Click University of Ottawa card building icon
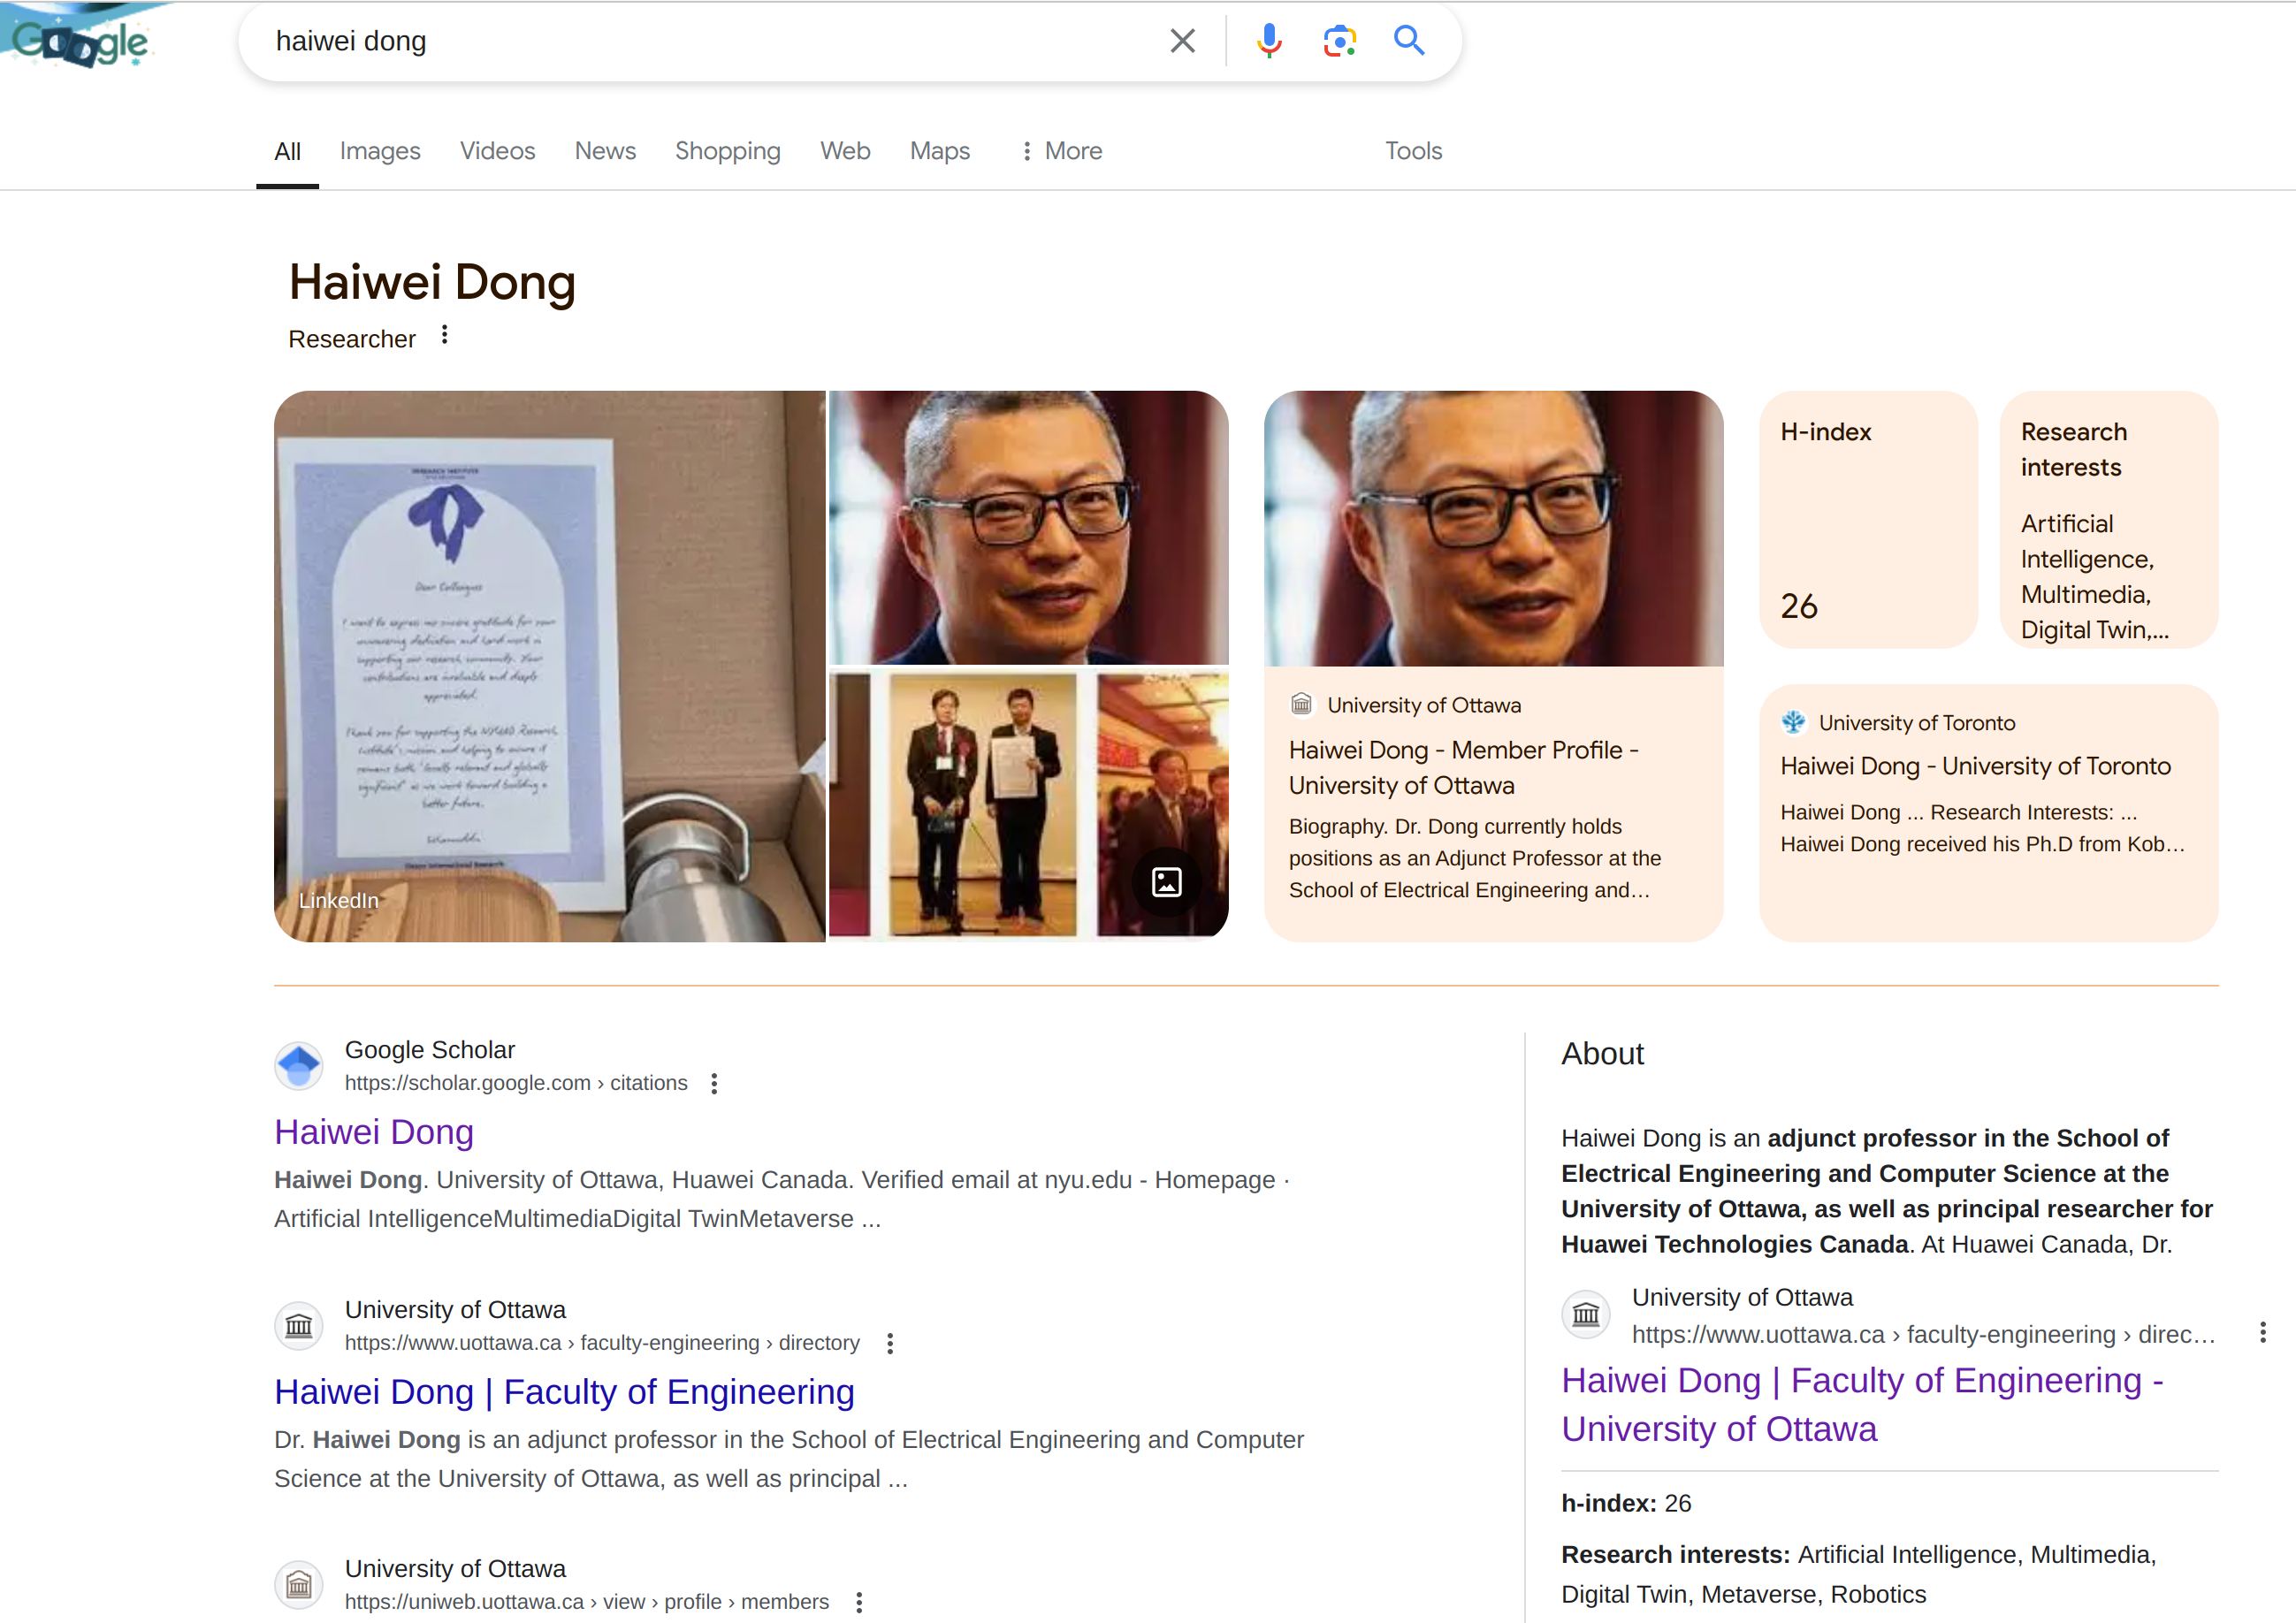2296x1623 pixels. point(1301,705)
